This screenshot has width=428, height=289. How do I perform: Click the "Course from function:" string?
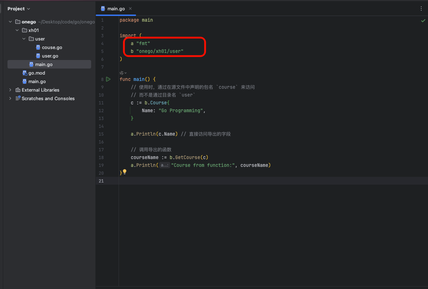click(203, 165)
